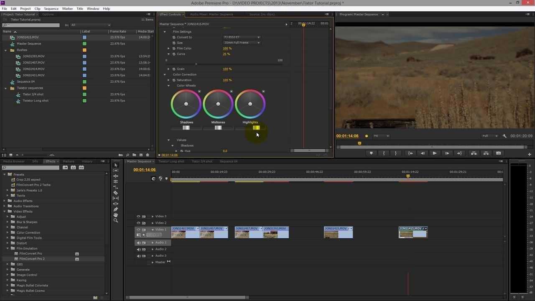The image size is (535, 301).
Task: Open Program Monitor wrench settings
Action: point(504,136)
